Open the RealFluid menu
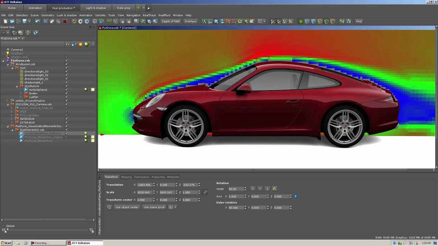This screenshot has width=438, height=246. (164, 15)
